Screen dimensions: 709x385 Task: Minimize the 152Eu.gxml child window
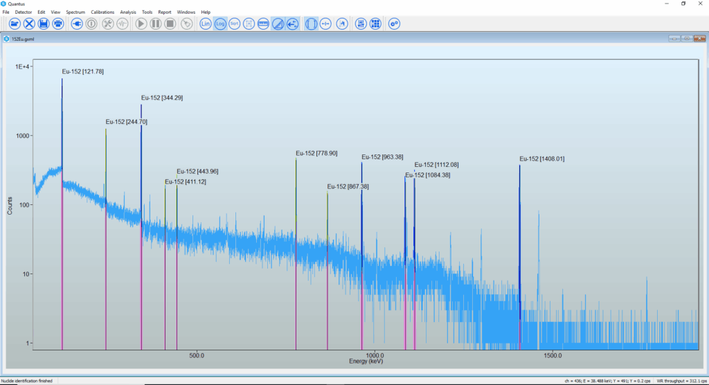click(x=674, y=39)
